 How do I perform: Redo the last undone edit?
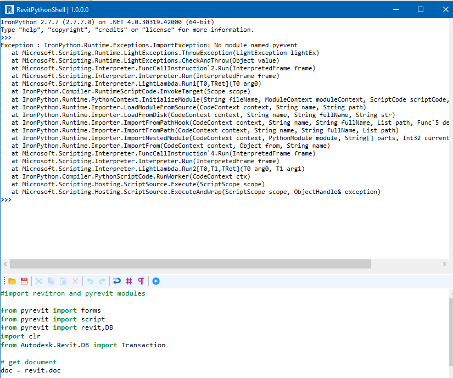(102, 281)
